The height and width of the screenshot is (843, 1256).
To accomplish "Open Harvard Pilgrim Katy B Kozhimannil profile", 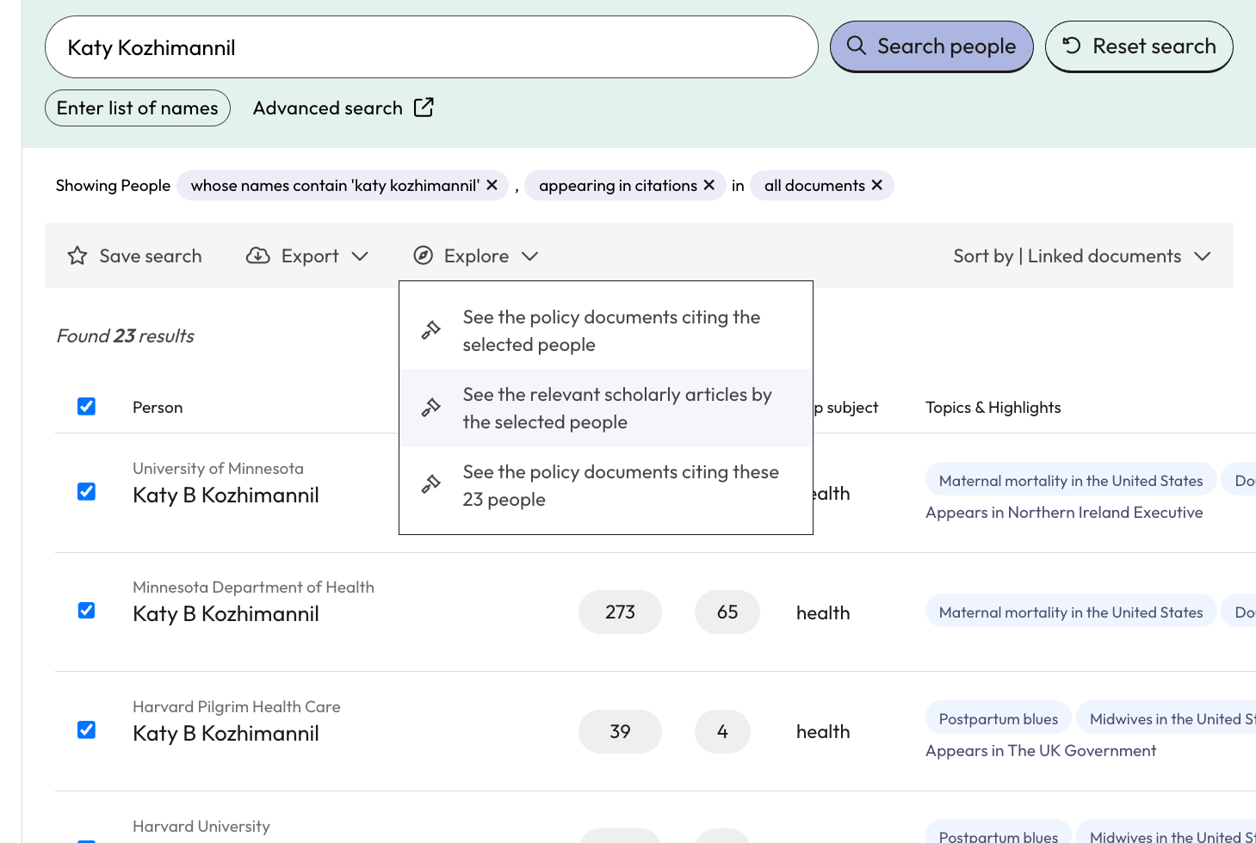I will 226,733.
